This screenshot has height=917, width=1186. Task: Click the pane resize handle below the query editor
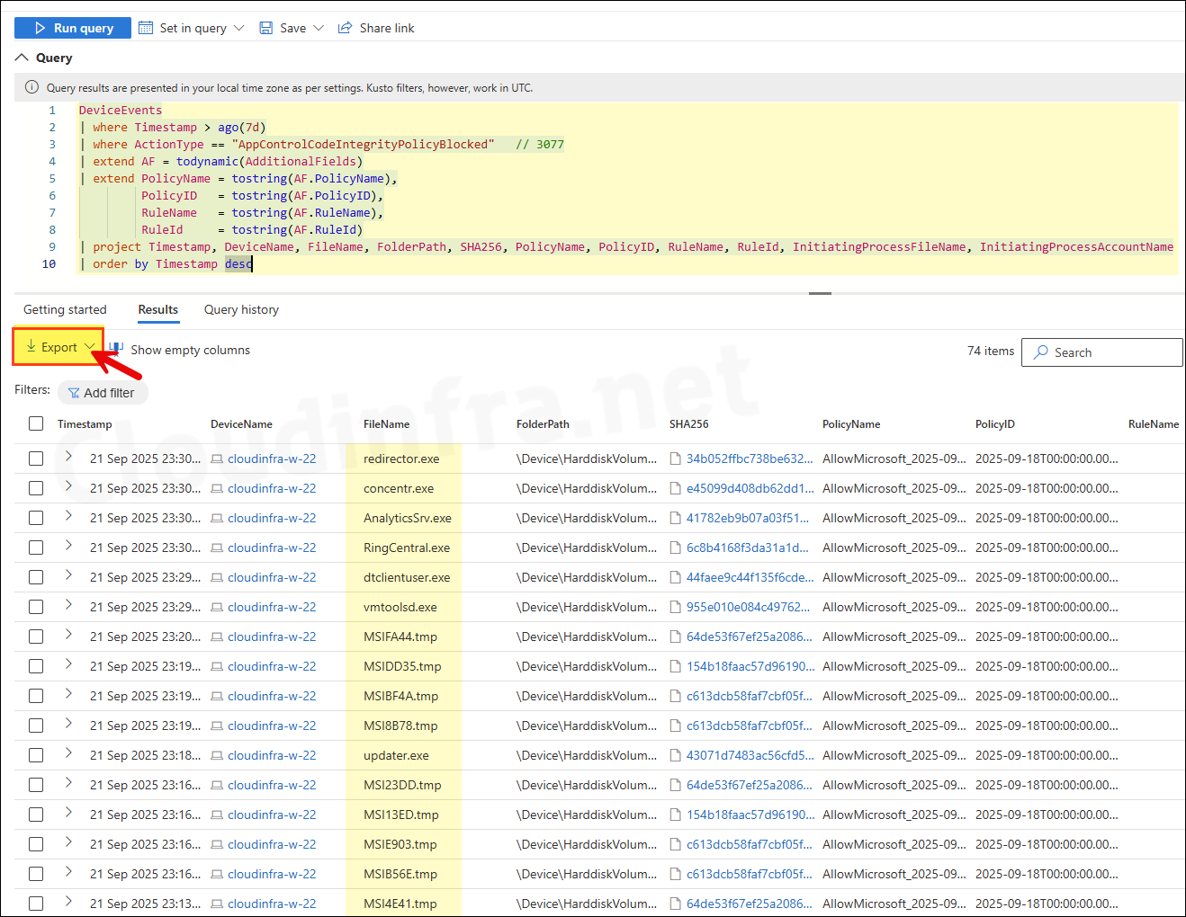point(820,293)
